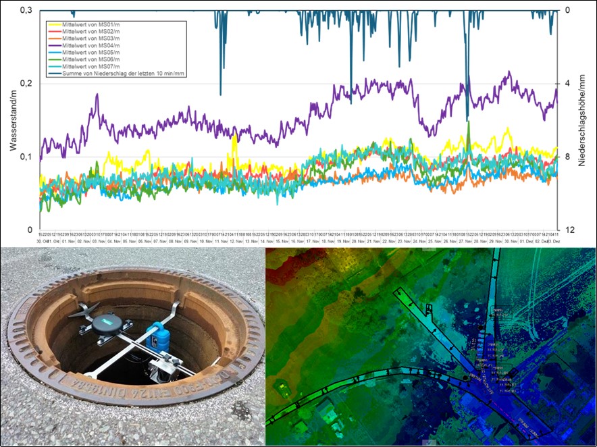Viewport: 597px width, 447px height.
Task: Click the '4' right axis tick label
Action: [567, 84]
